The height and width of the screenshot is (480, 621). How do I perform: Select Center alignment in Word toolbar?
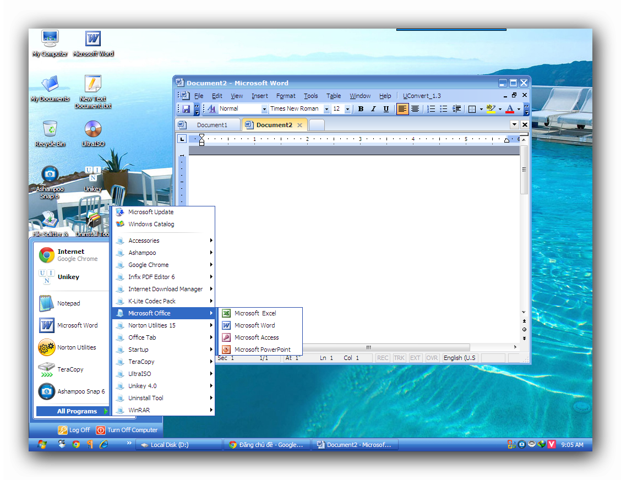[x=415, y=109]
